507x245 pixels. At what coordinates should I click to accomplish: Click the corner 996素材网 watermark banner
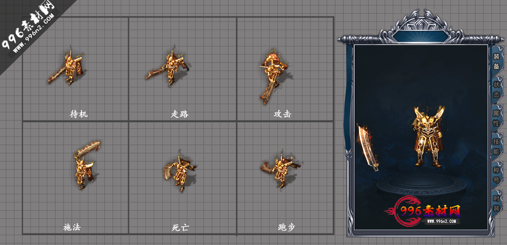click(x=28, y=30)
